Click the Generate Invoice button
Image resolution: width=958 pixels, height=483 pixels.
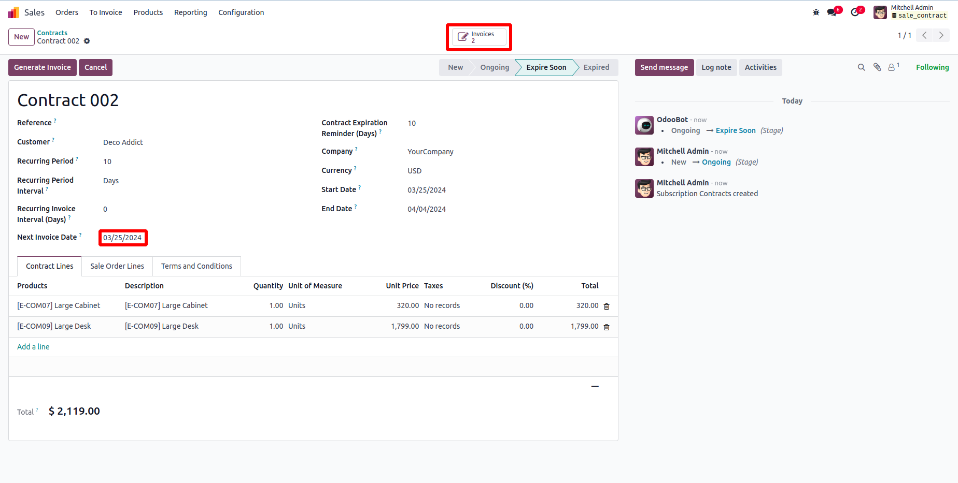pyautogui.click(x=43, y=67)
